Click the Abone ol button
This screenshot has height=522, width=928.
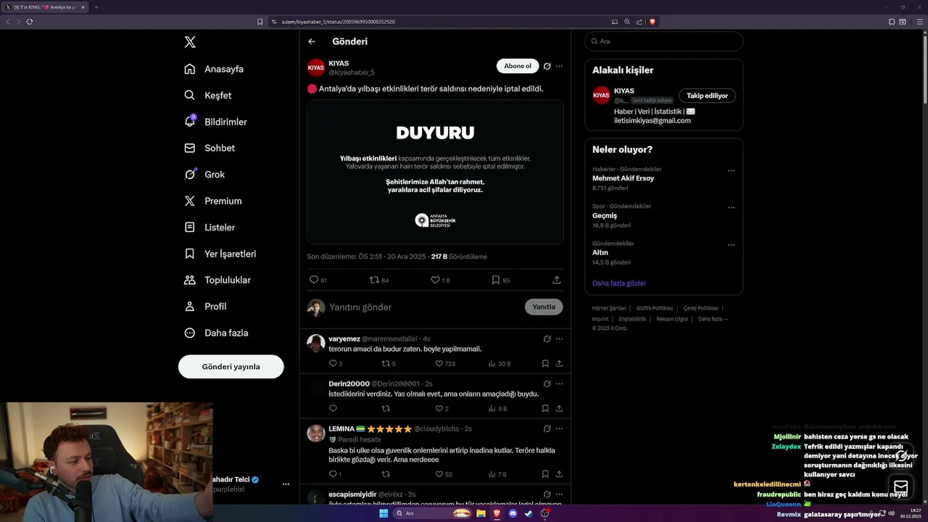click(x=518, y=66)
